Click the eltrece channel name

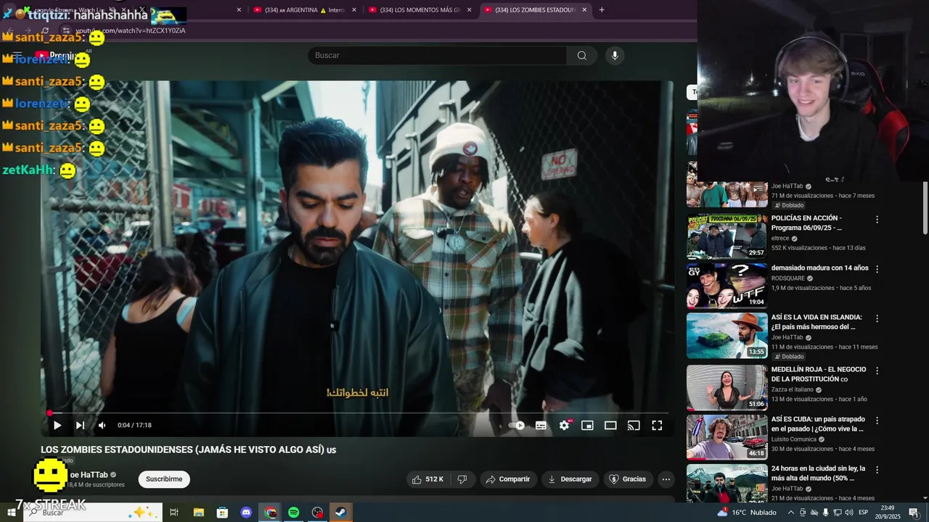(780, 238)
